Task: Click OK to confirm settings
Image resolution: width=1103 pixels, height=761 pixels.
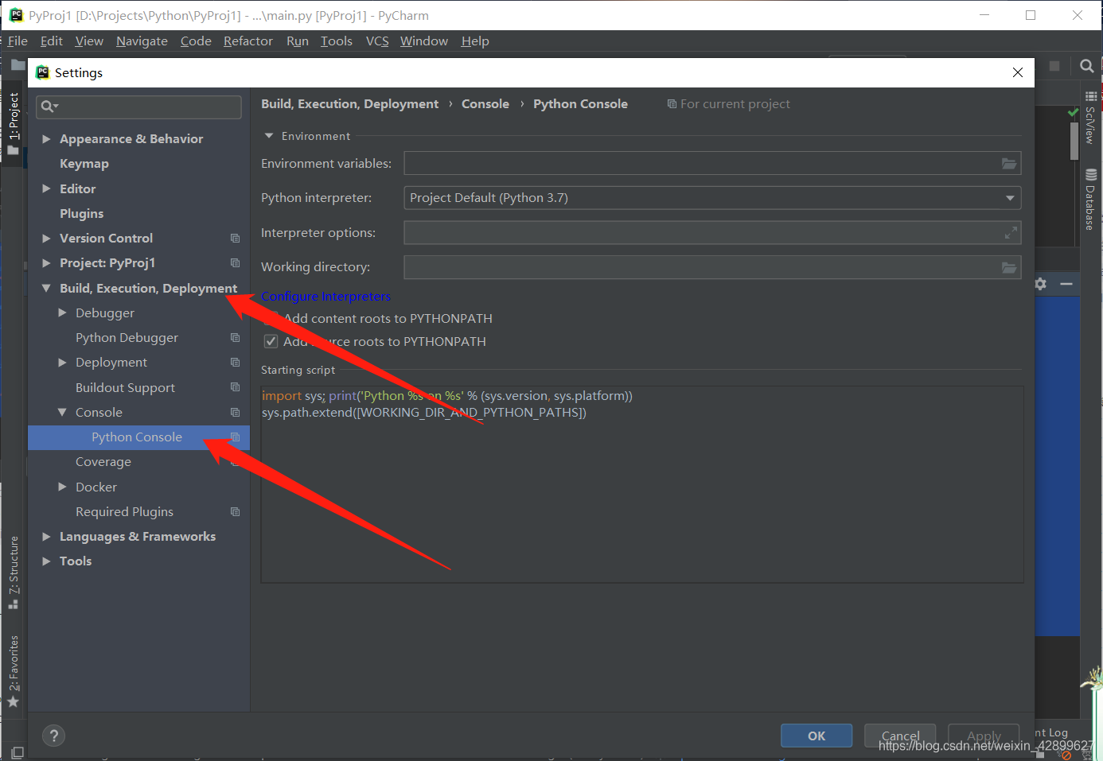Action: click(817, 736)
